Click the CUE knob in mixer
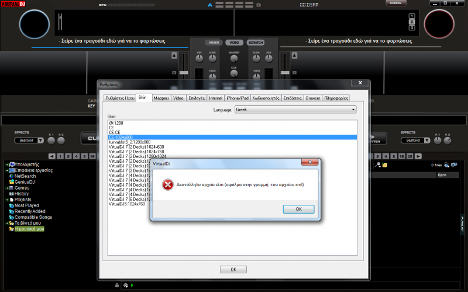 point(234,73)
